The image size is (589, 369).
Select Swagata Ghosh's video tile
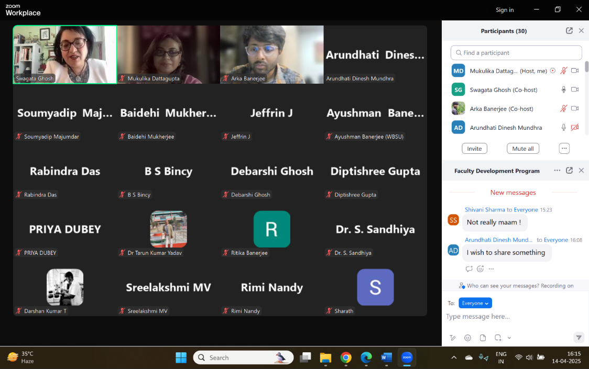[65, 54]
